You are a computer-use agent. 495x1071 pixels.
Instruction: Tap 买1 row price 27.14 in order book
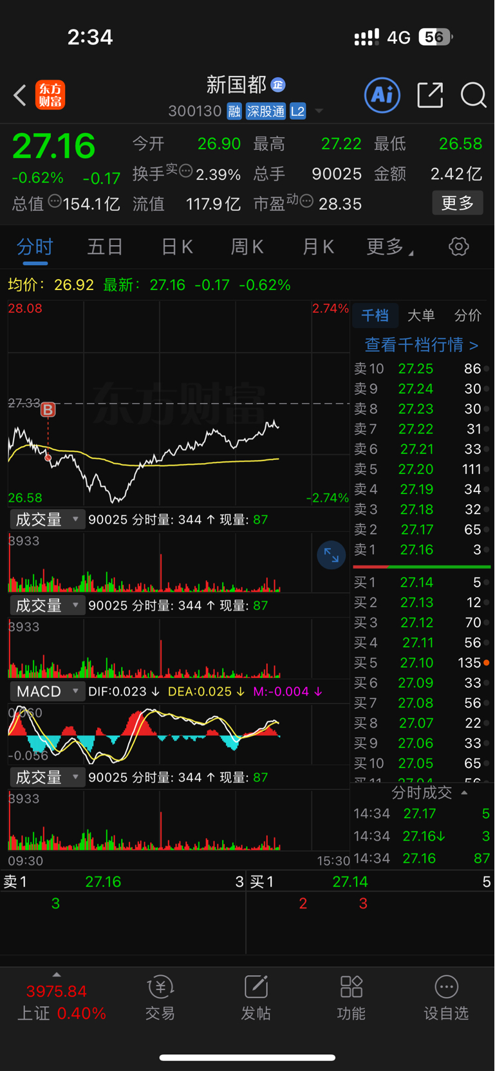416,582
